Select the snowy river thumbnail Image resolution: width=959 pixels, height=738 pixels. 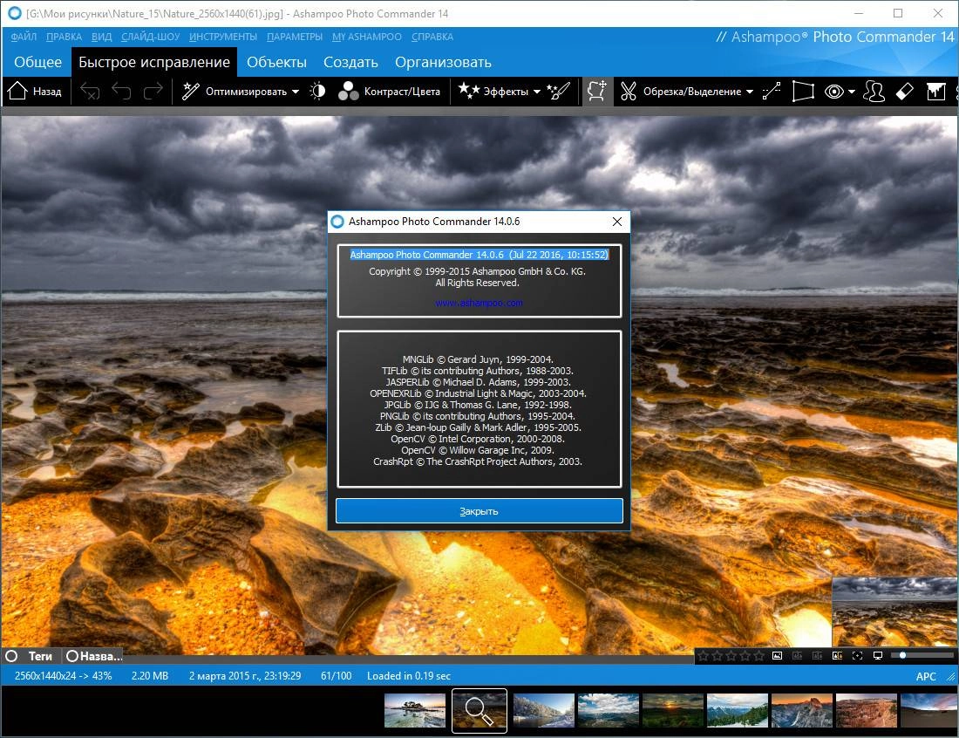(544, 710)
